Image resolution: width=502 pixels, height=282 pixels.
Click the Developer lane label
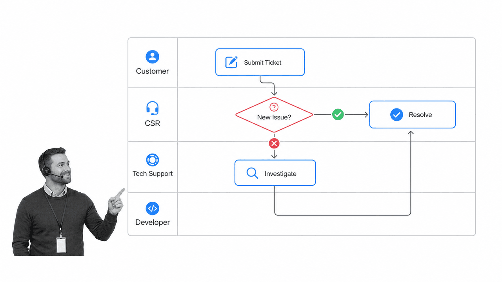153,222
